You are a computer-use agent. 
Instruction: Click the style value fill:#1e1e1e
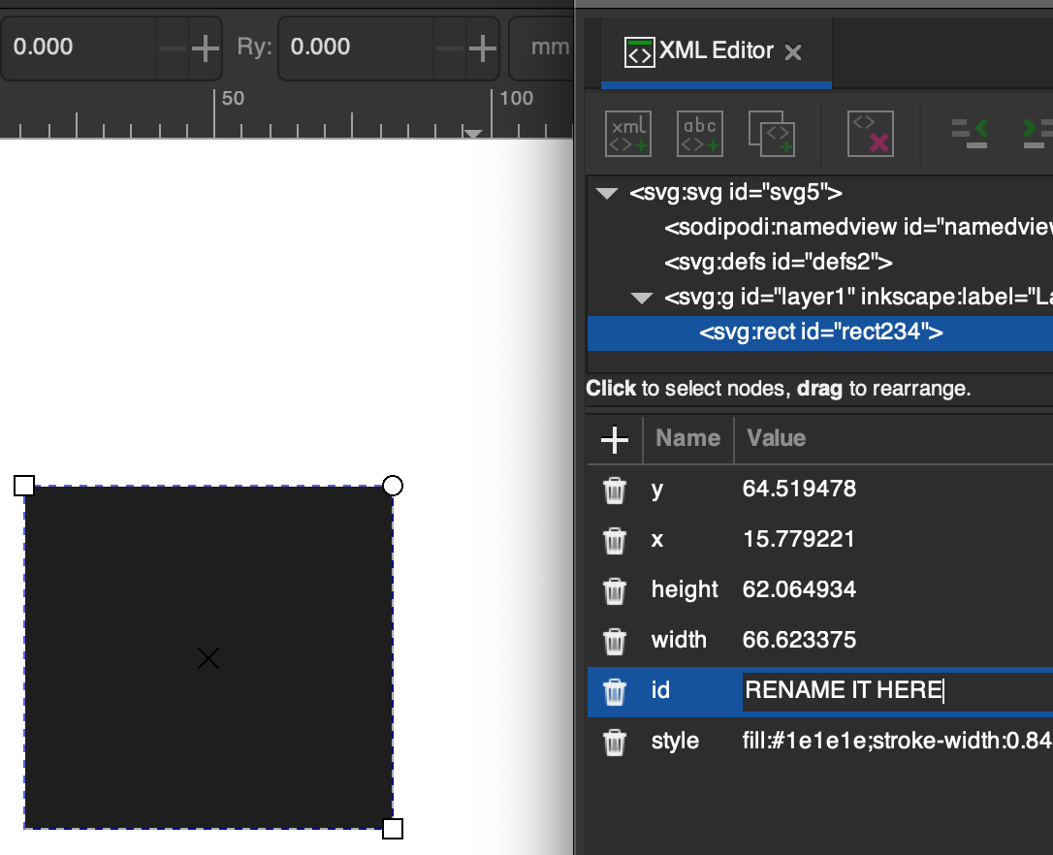click(x=897, y=741)
